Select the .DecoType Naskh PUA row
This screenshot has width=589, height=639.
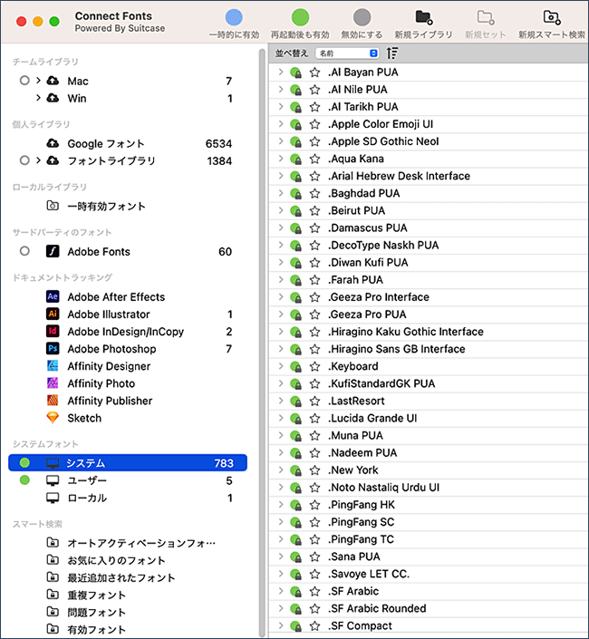(x=429, y=245)
